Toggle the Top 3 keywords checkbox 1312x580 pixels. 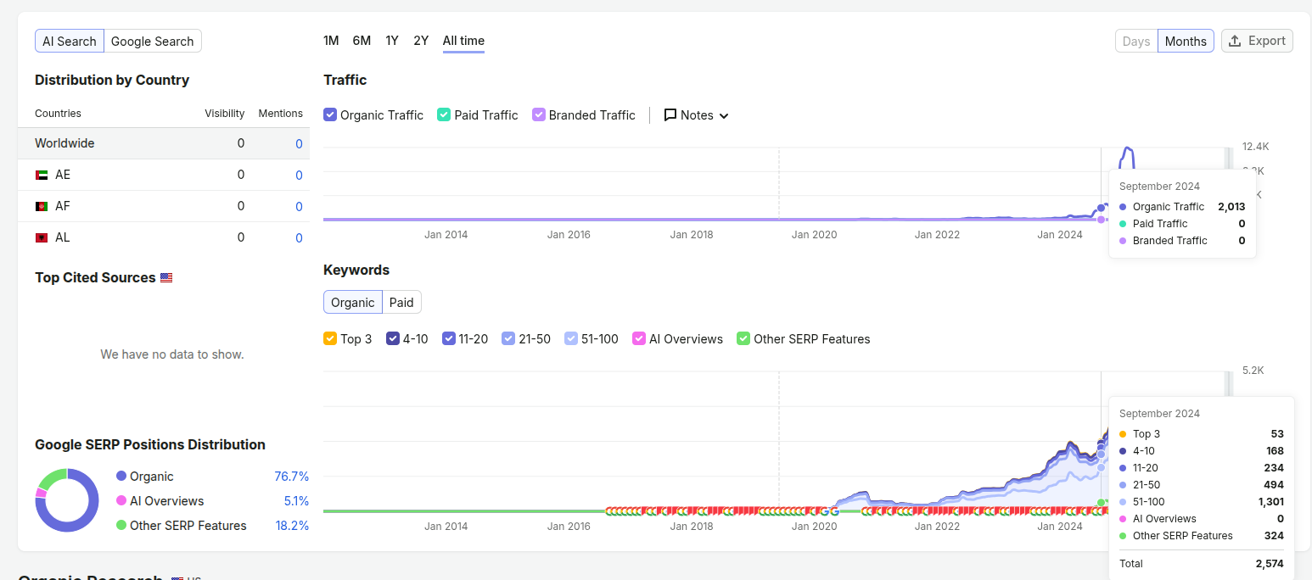330,338
